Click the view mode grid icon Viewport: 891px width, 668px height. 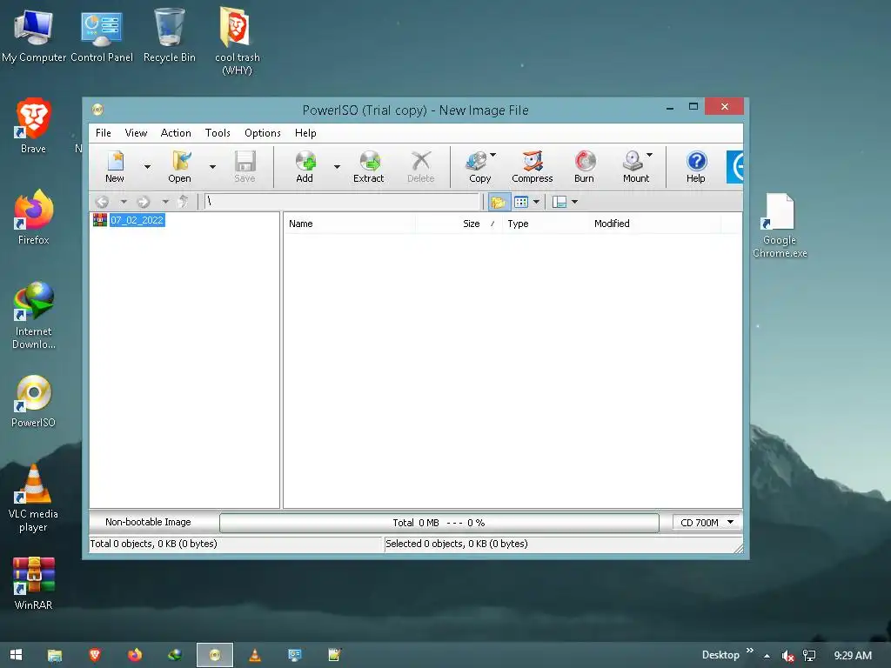tap(521, 202)
